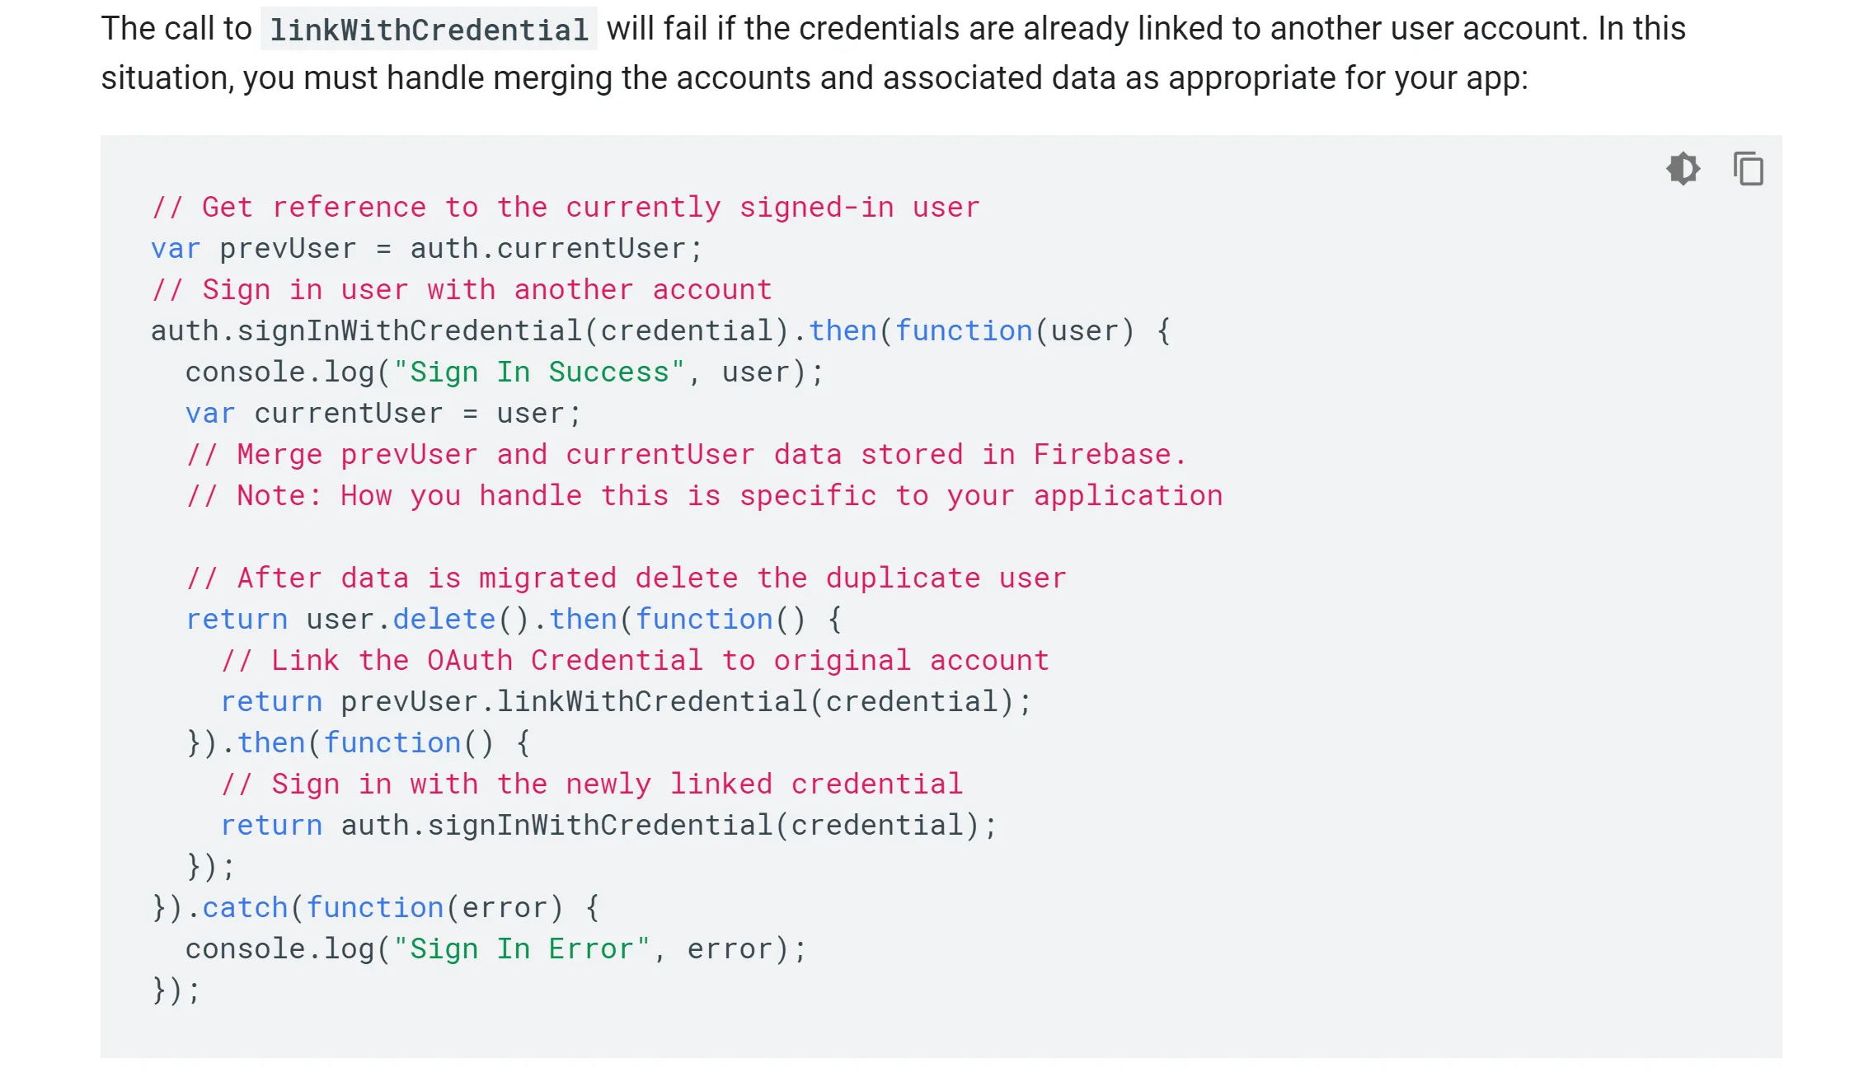Viewport: 1859px width, 1091px height.
Task: Click 'return prevUser.linkWithCredential(credential)' line
Action: [626, 701]
